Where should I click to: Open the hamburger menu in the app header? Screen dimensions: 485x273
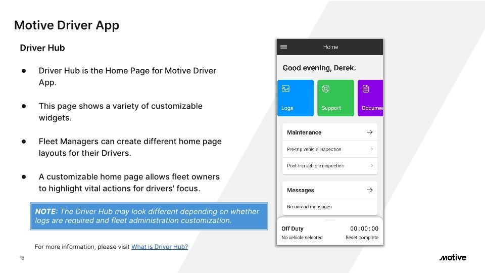point(283,47)
